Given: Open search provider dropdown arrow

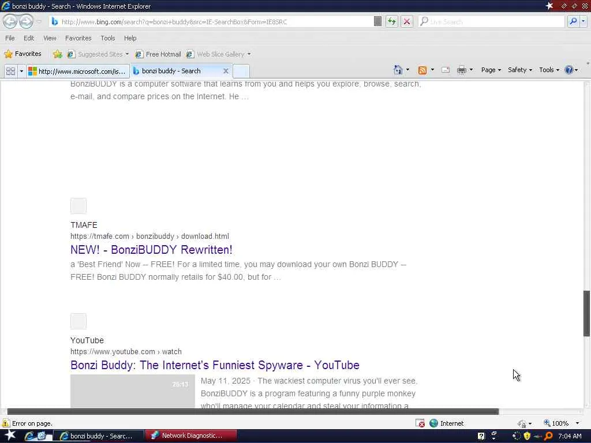Looking at the screenshot, I should pyautogui.click(x=583, y=21).
